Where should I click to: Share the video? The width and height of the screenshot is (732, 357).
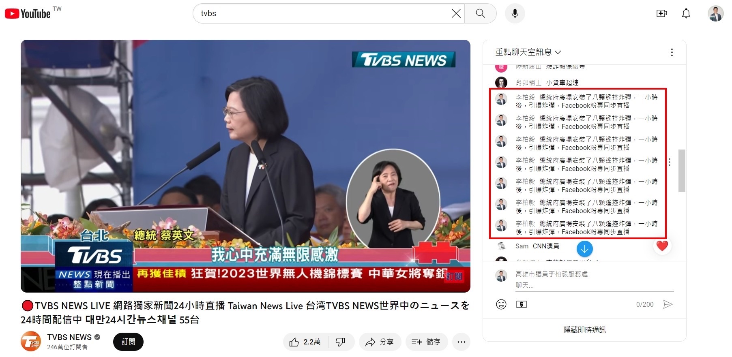pos(379,342)
